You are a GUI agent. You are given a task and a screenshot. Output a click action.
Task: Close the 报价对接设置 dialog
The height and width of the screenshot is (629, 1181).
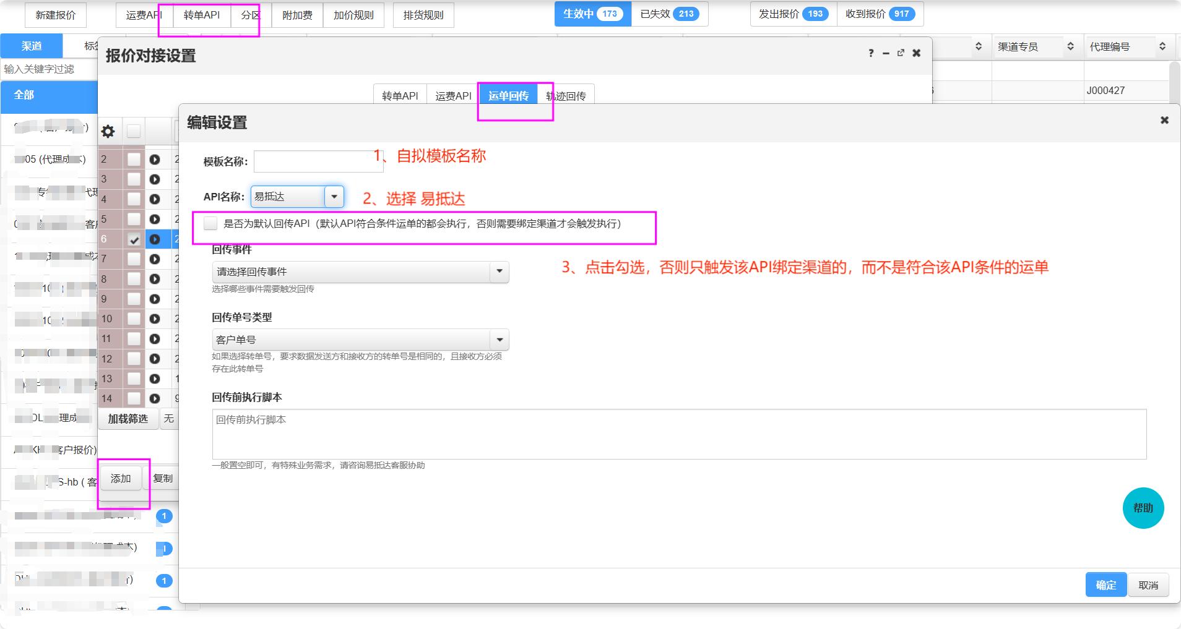[x=917, y=53]
